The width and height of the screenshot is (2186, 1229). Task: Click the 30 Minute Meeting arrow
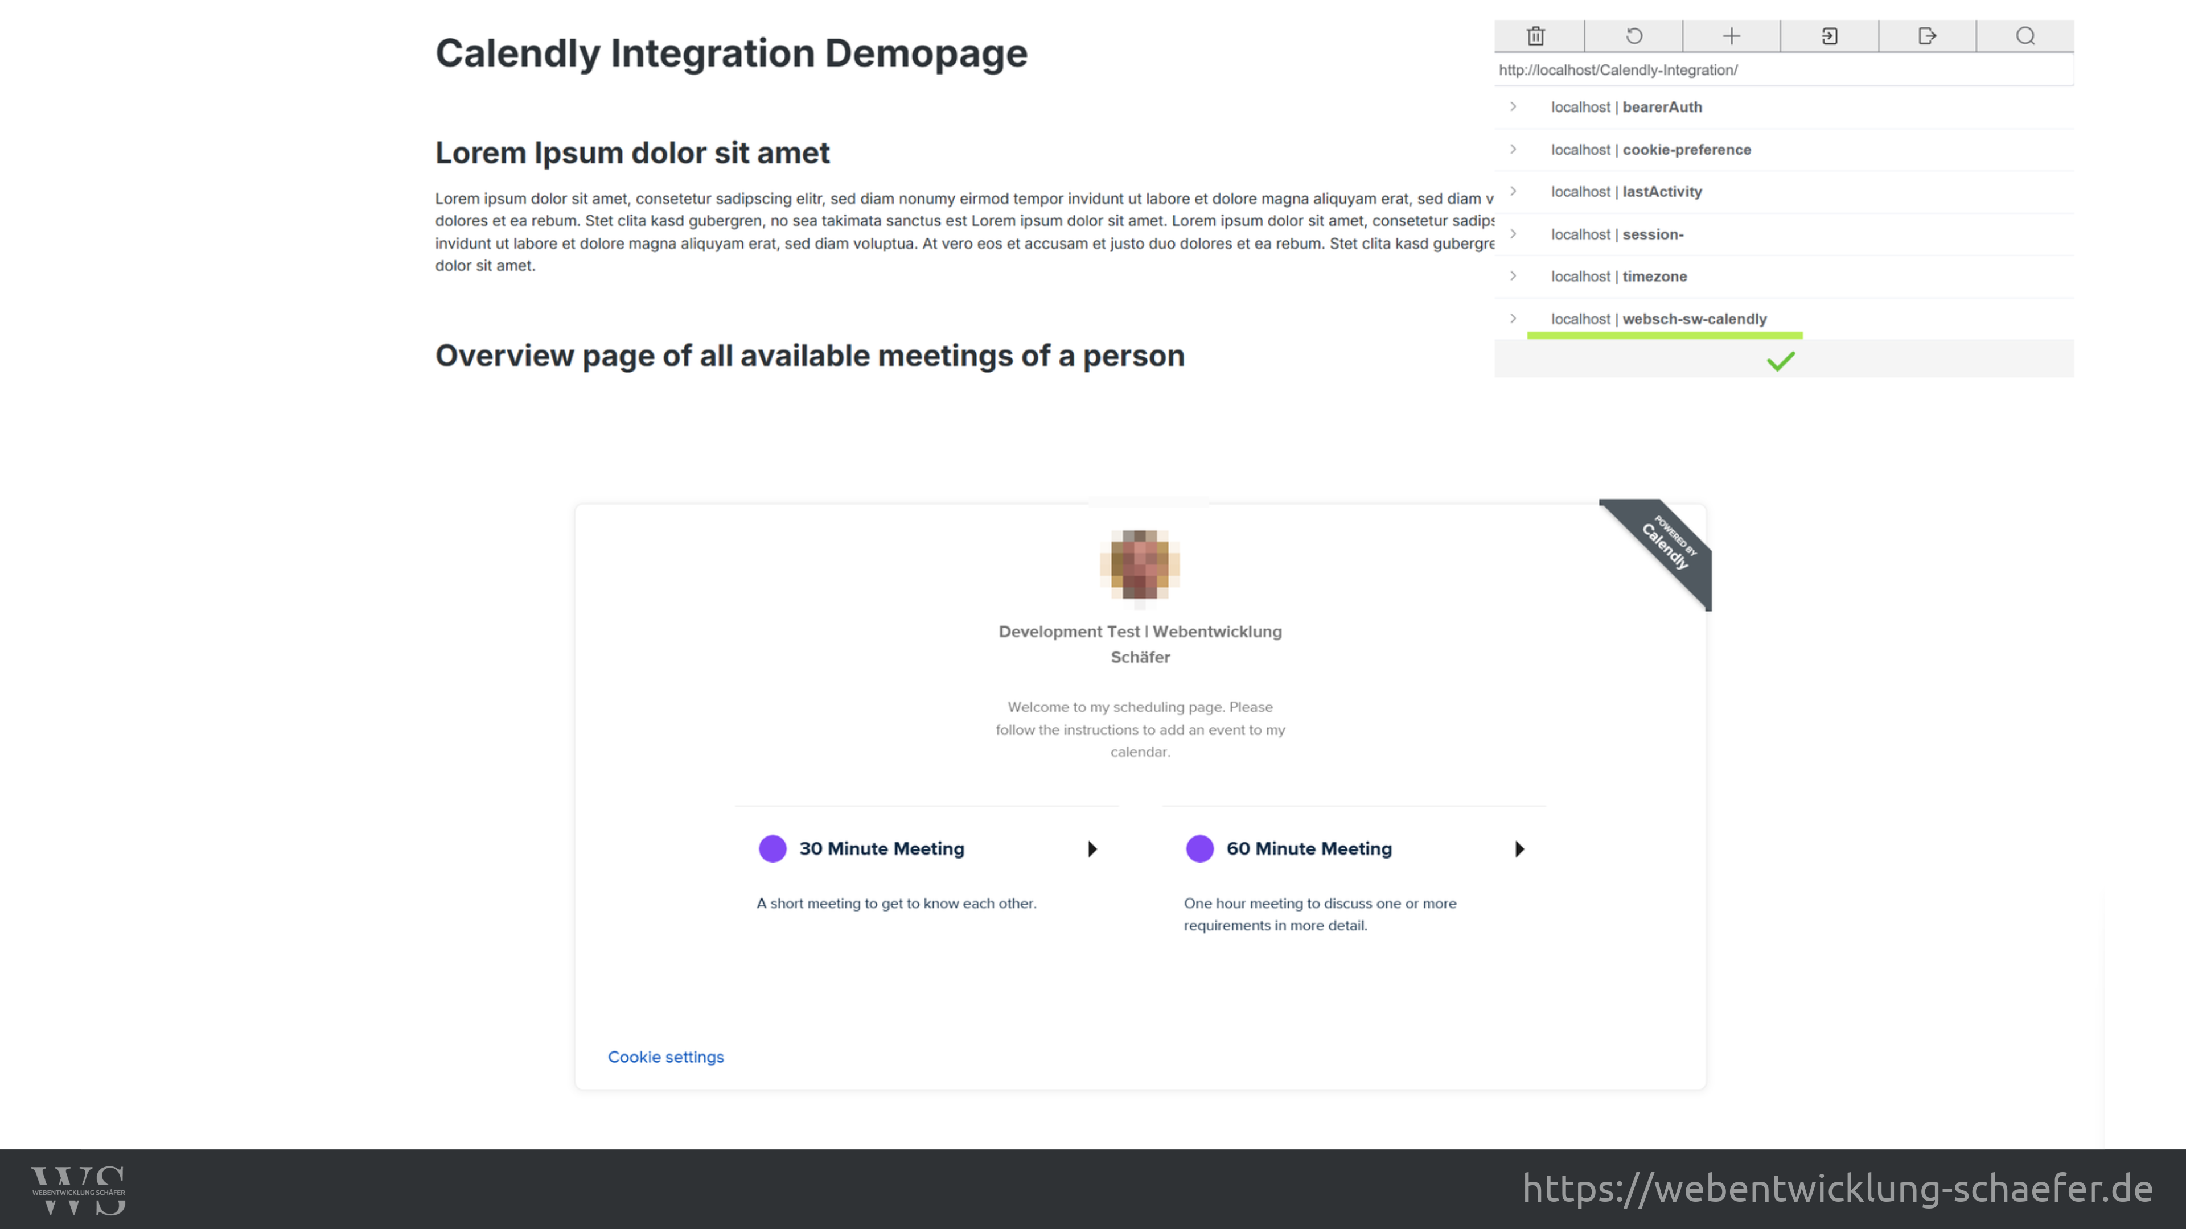coord(1093,849)
